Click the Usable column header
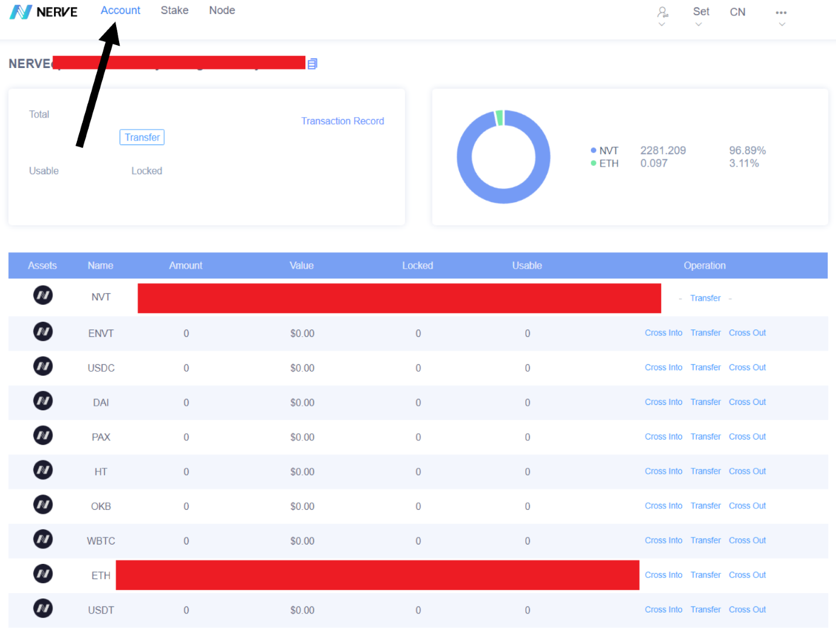The height and width of the screenshot is (633, 836). (527, 266)
